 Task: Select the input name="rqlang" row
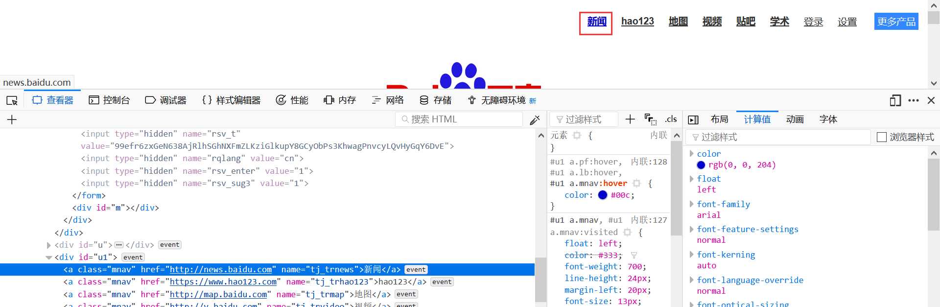(x=267, y=158)
